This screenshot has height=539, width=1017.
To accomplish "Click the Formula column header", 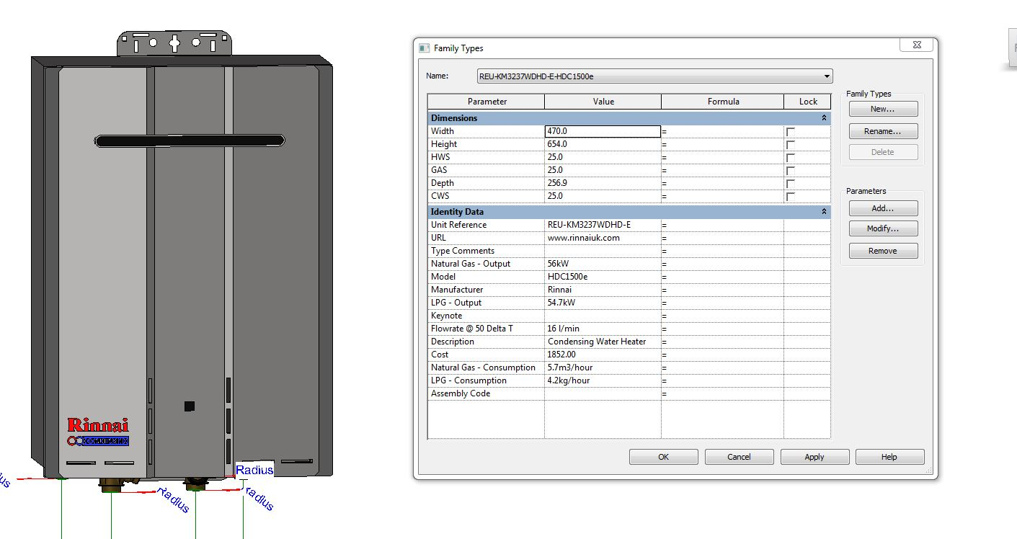I will tap(722, 102).
